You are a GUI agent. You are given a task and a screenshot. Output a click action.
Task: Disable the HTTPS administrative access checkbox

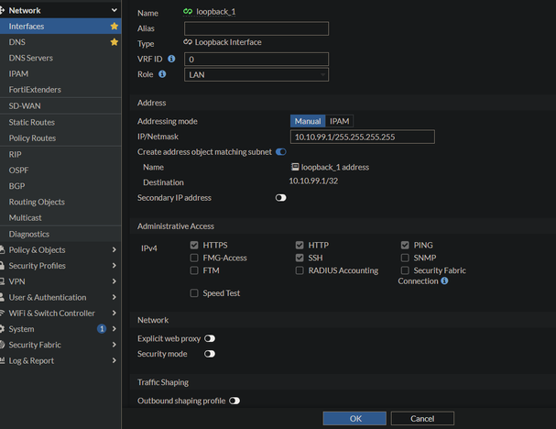point(193,246)
